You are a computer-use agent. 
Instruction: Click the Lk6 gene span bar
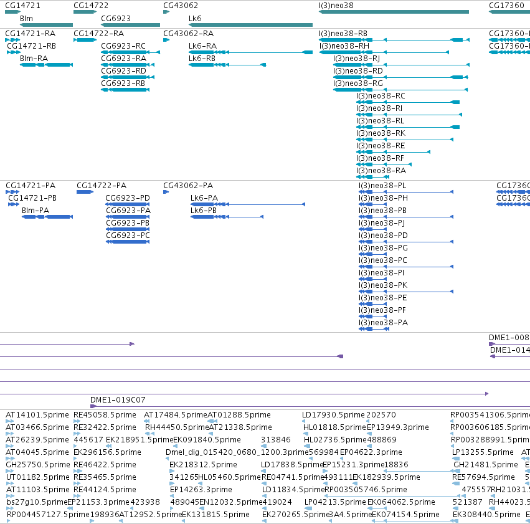(x=250, y=25)
